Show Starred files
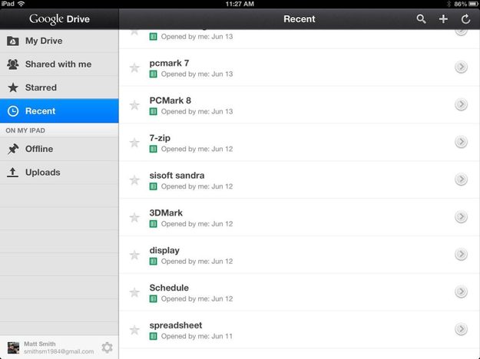Image resolution: width=480 pixels, height=359 pixels. 59,87
